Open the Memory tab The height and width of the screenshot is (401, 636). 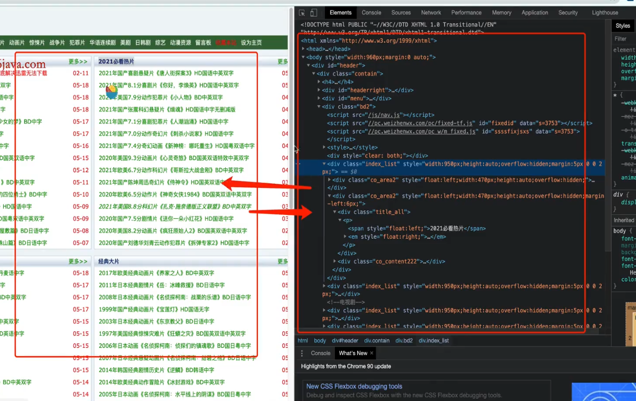click(x=502, y=13)
